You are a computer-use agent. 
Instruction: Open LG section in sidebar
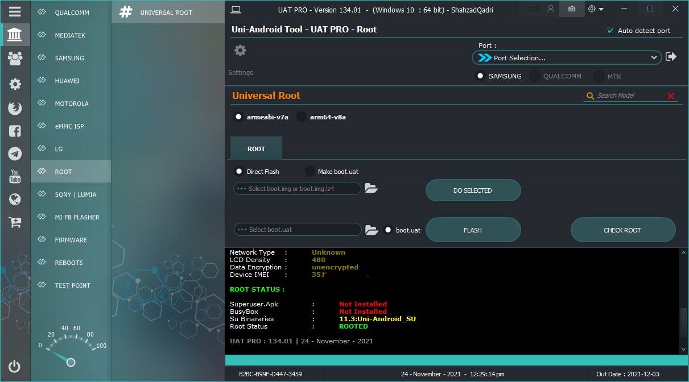pyautogui.click(x=71, y=149)
